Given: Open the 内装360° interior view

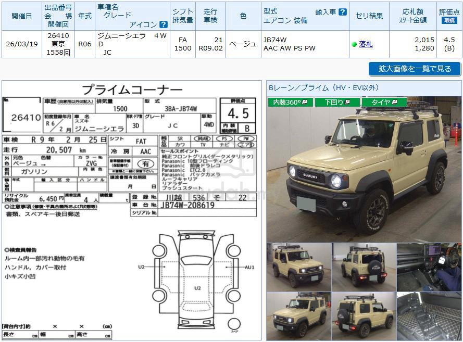Looking at the screenshot, I should 290,102.
